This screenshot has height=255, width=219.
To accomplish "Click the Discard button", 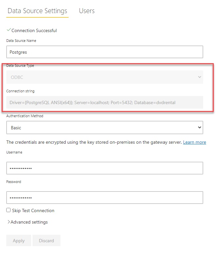I will pos(47,241).
